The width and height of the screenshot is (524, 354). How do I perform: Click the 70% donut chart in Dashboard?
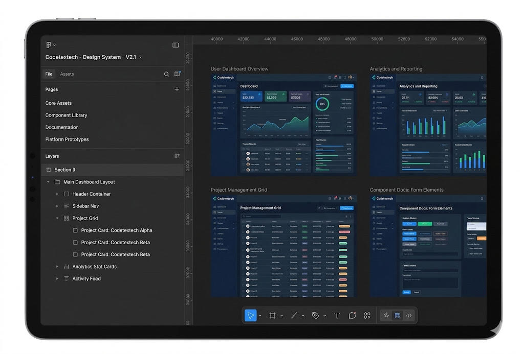tap(322, 104)
